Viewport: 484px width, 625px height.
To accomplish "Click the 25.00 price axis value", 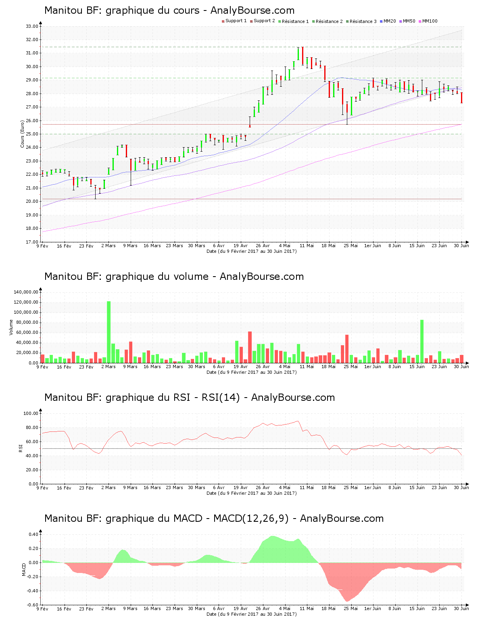I will coord(32,134).
